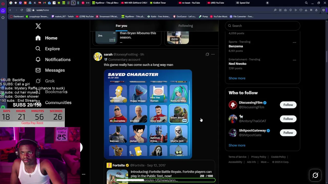Reload the page with refresh icon

[x=22, y=10]
